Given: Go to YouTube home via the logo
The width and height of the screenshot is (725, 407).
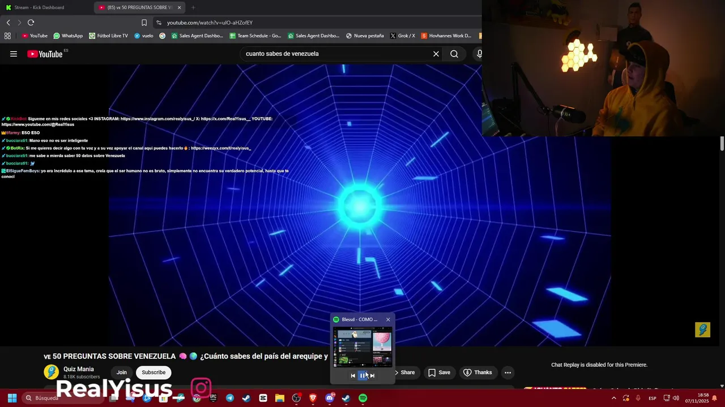Looking at the screenshot, I should coord(45,54).
